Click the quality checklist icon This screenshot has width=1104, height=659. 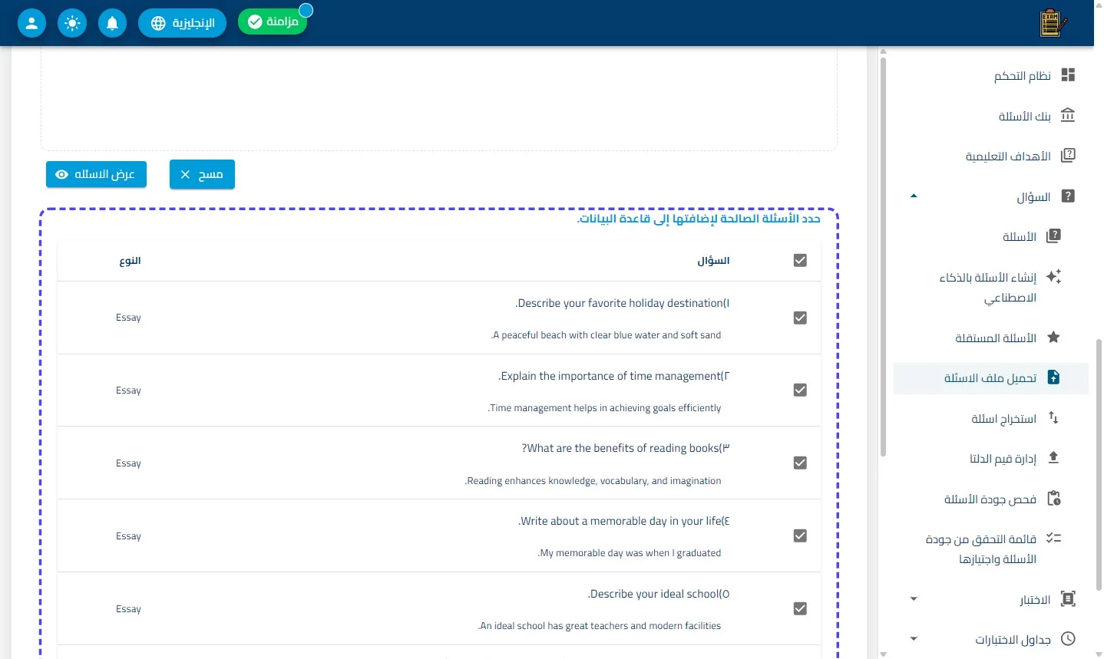point(1053,539)
